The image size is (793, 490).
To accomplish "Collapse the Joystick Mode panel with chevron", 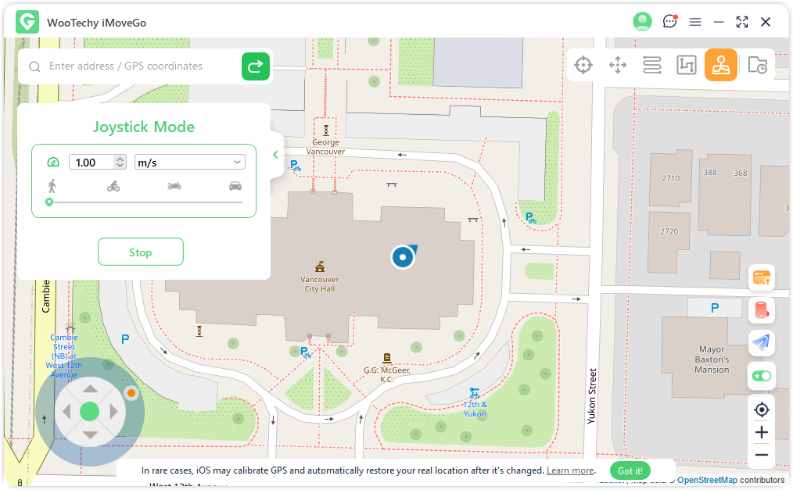I will coord(275,155).
